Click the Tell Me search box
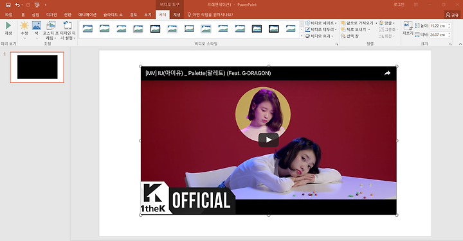 point(210,14)
